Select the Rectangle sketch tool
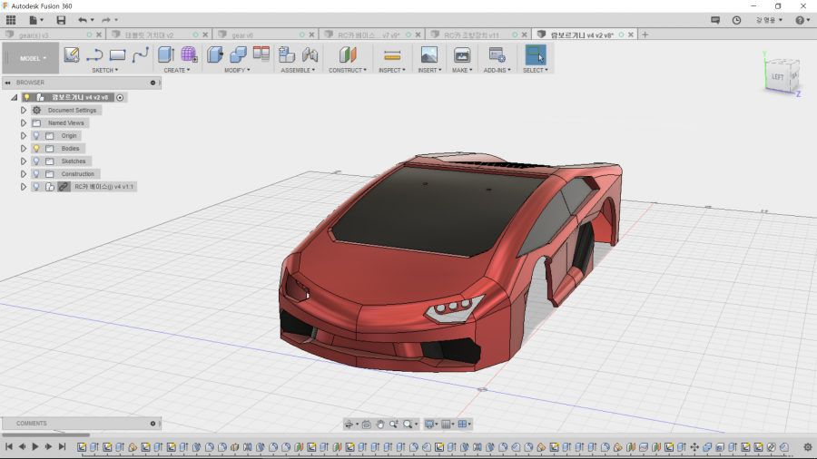The width and height of the screenshot is (817, 459). (x=117, y=54)
